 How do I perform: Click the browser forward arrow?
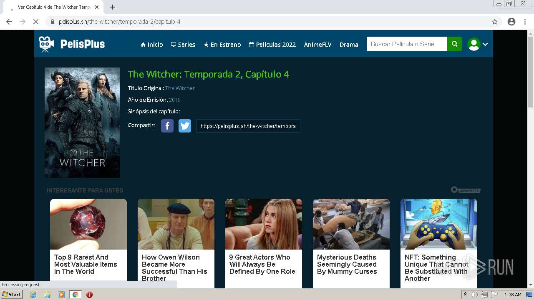pyautogui.click(x=23, y=22)
